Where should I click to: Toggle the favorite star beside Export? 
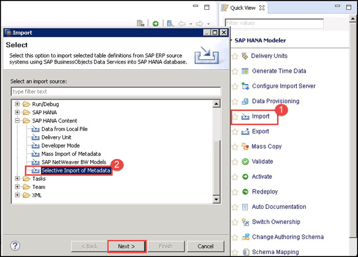[235, 132]
